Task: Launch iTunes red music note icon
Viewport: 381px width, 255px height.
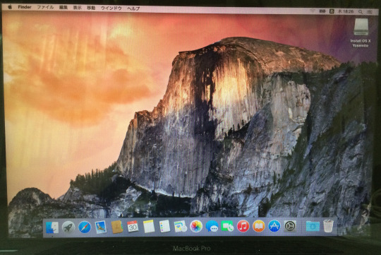Action: click(x=243, y=226)
